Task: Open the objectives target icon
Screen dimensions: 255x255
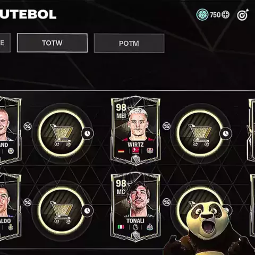Action: pyautogui.click(x=243, y=15)
